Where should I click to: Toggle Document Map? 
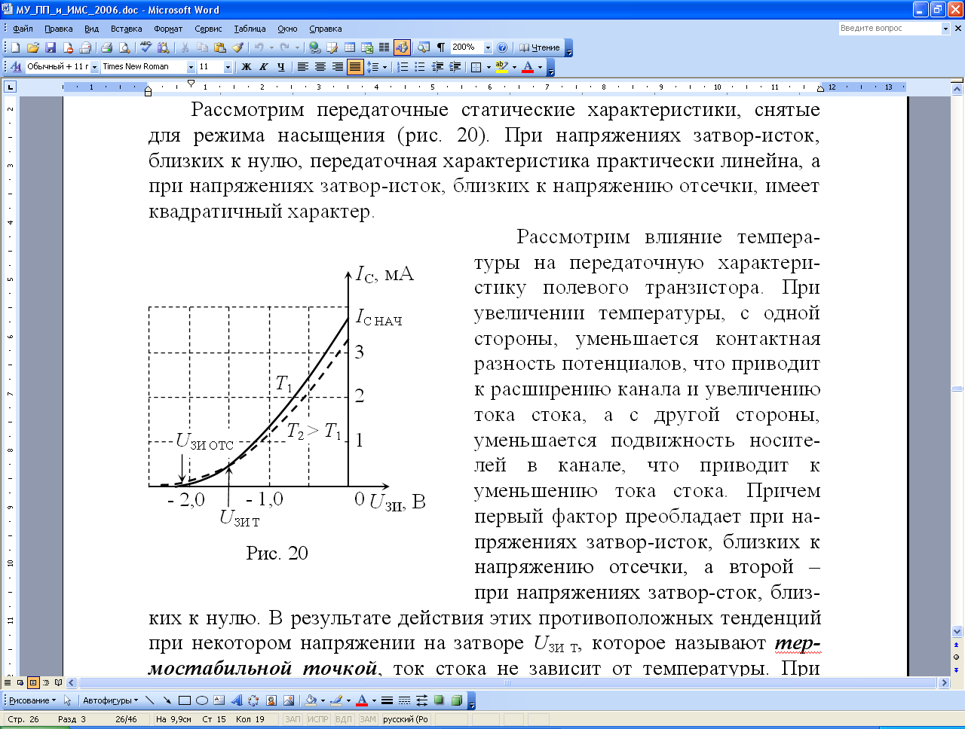(423, 47)
